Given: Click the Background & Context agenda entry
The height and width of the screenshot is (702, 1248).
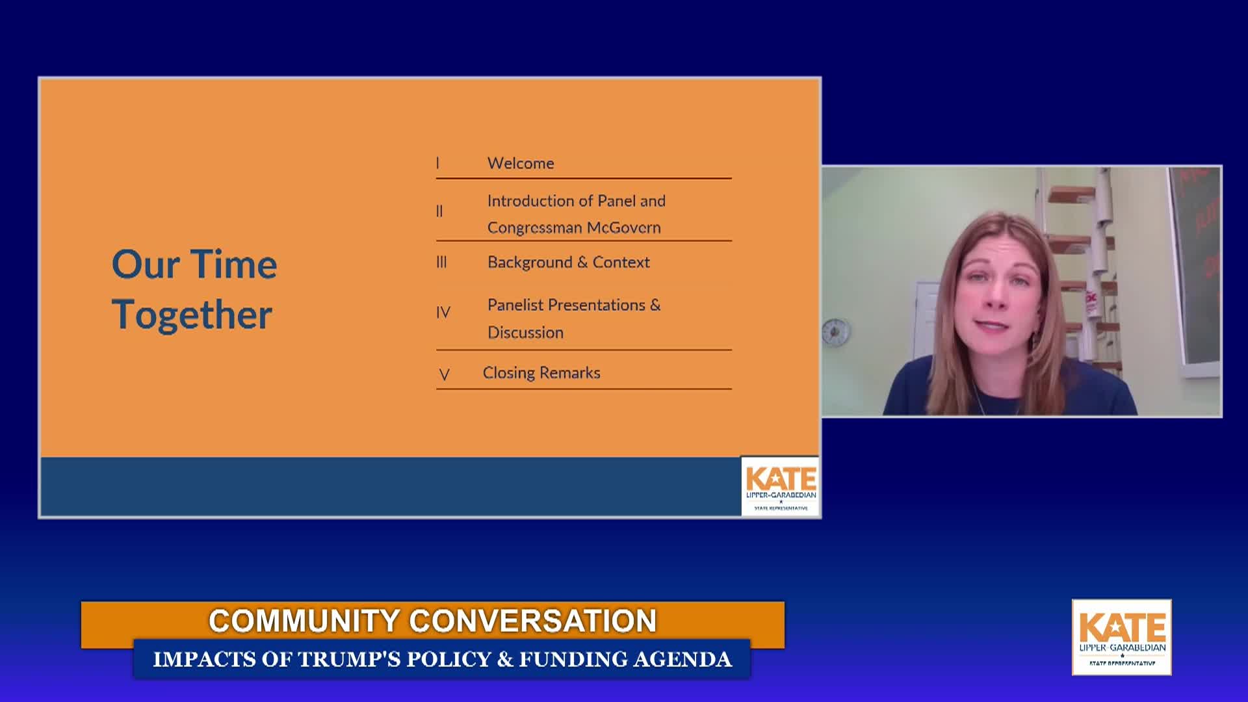Looking at the screenshot, I should [x=567, y=262].
